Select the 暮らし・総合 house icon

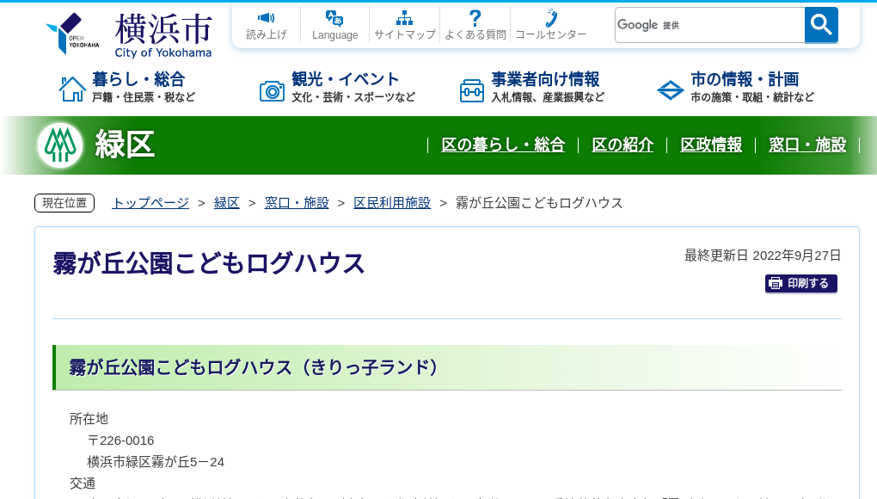point(72,88)
